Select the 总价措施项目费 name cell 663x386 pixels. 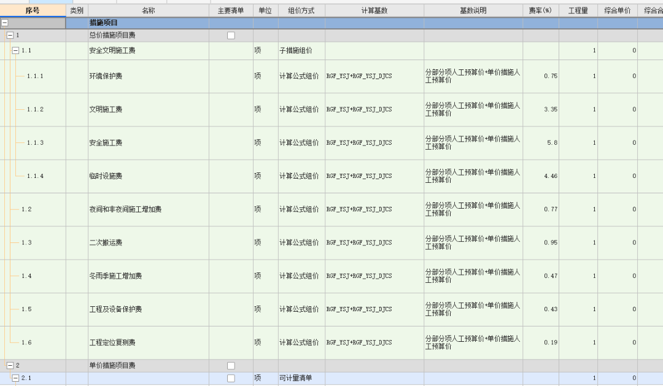[x=149, y=36]
